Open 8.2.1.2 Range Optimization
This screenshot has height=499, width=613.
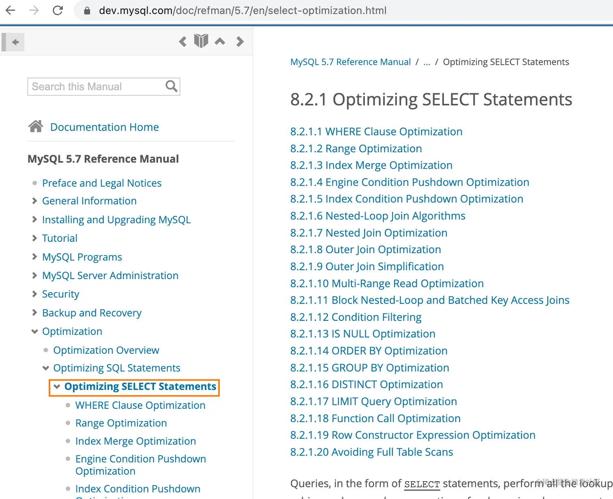click(356, 149)
